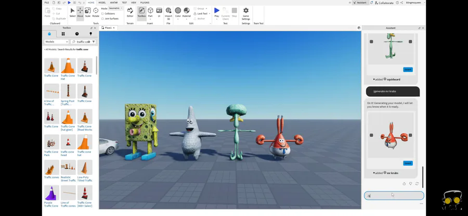Toggle the Toolbox ribbon button

[x=141, y=12]
